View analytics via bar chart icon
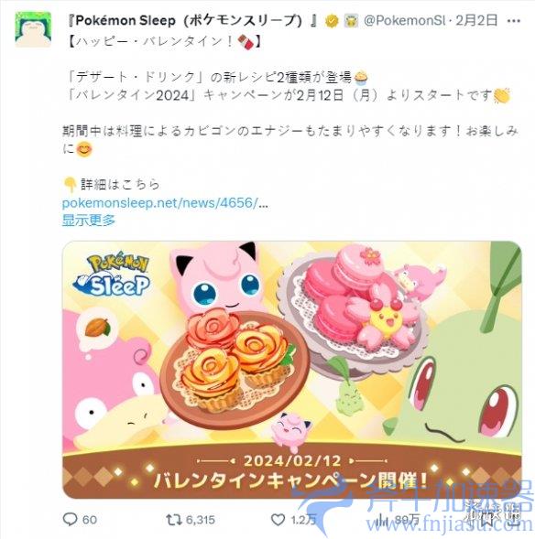The width and height of the screenshot is (535, 539). [x=382, y=520]
